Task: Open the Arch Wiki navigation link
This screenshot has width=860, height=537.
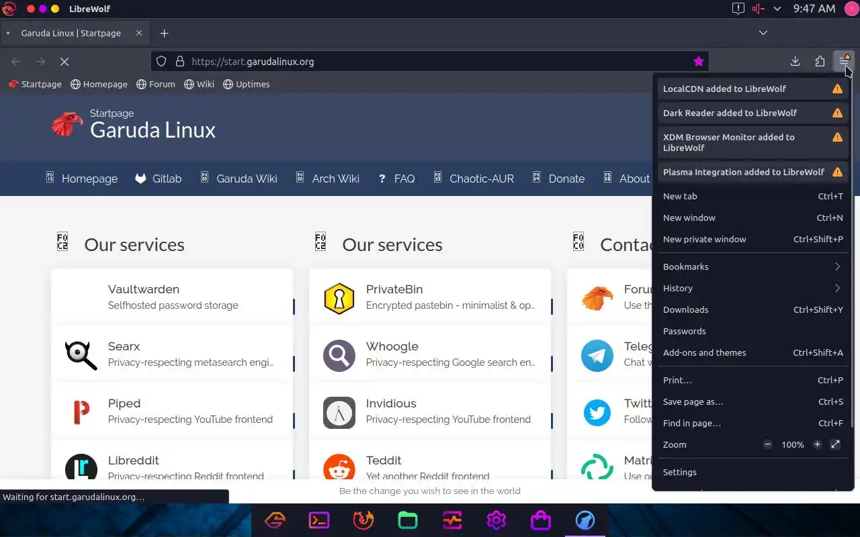Action: (x=328, y=179)
